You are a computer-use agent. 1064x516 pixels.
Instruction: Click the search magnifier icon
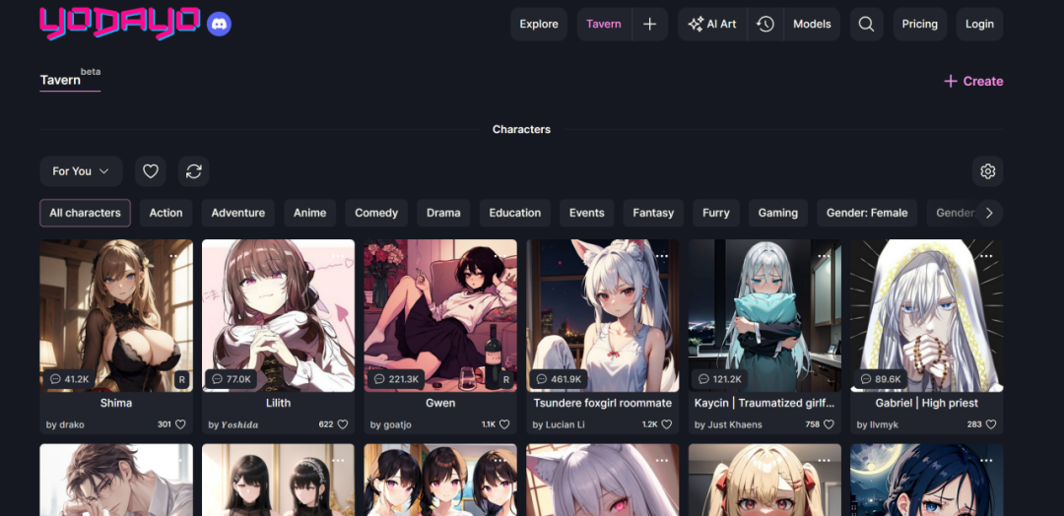866,25
